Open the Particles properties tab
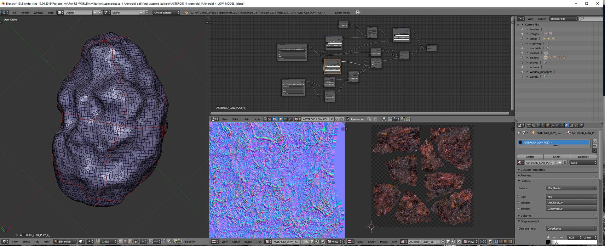Image resolution: width=605 pixels, height=246 pixels. click(x=576, y=125)
